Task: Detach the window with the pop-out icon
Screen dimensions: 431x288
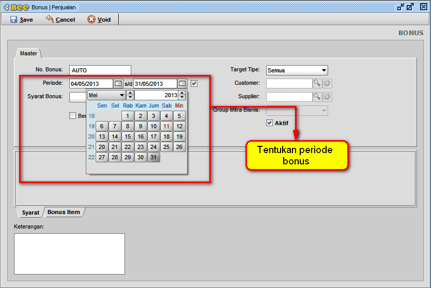Action: (410, 7)
